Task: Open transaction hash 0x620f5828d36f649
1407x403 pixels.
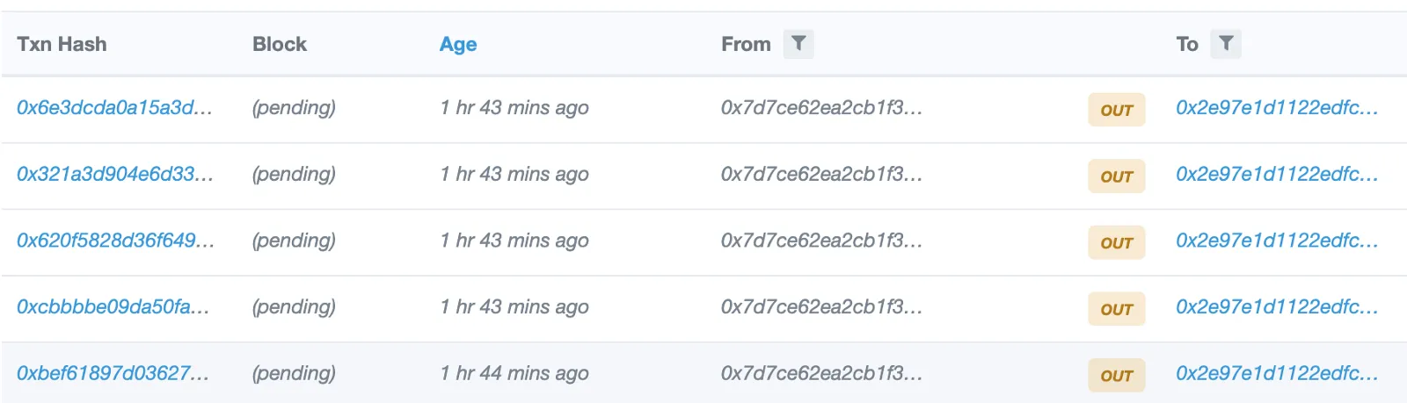Action: click(115, 241)
